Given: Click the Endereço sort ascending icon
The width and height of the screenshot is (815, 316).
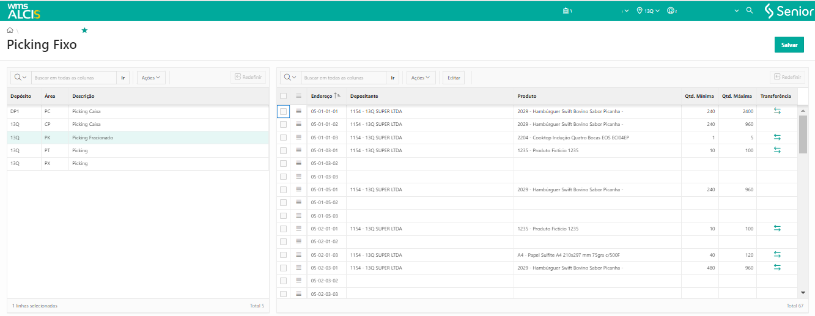Looking at the screenshot, I should (337, 96).
